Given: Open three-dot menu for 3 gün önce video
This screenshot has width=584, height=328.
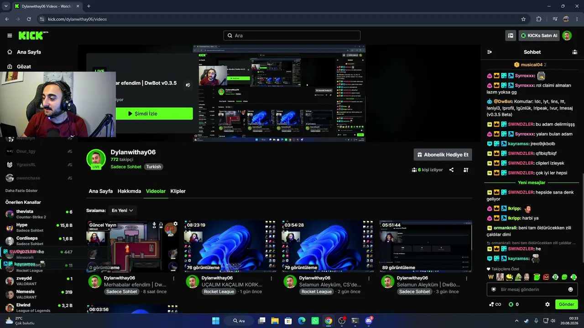Looking at the screenshot, I should 466,278.
